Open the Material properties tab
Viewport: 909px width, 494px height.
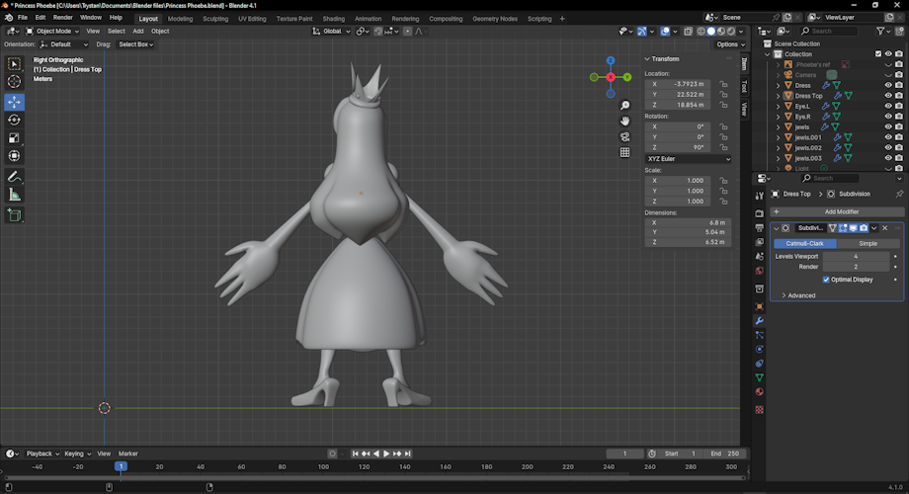(759, 392)
